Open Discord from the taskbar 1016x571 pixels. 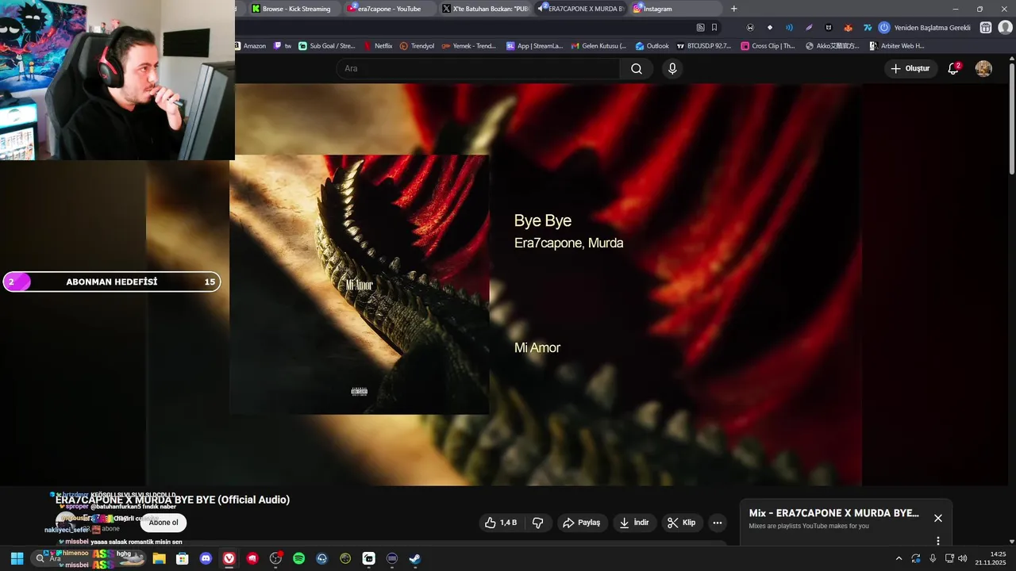(x=206, y=558)
